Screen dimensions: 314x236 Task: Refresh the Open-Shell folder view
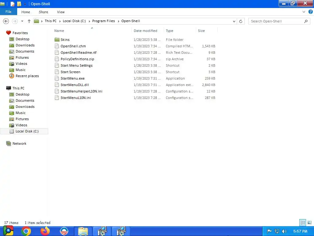(x=241, y=21)
